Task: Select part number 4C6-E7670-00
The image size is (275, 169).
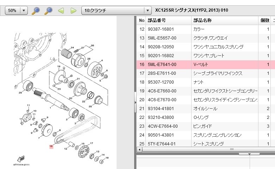Action: pos(162,99)
